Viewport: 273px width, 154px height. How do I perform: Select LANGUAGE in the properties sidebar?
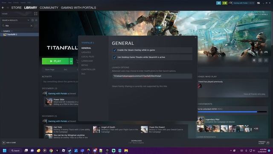pos(87,61)
